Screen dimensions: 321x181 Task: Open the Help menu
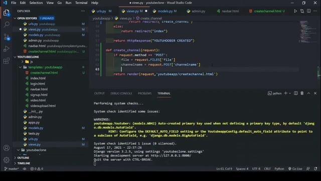(95, 3)
